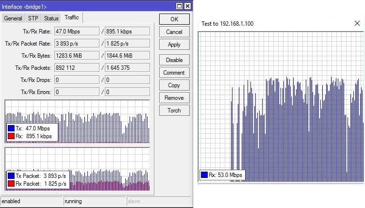Copy the bridge interface
This screenshot has height=208, width=365.
tap(174, 85)
